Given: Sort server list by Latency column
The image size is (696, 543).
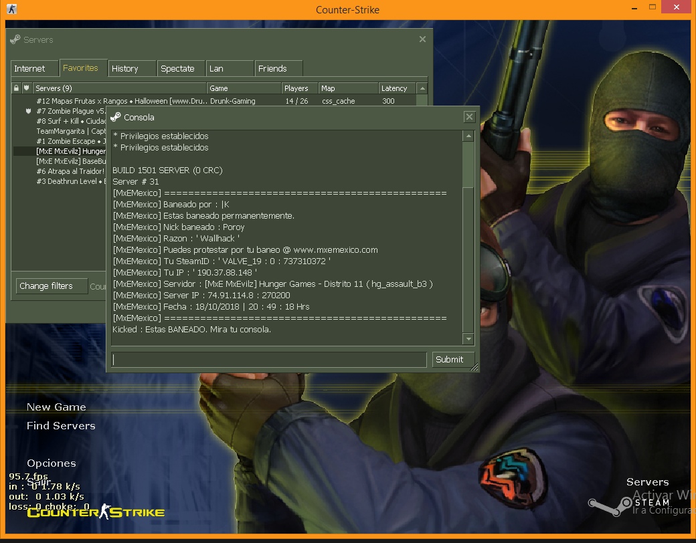Looking at the screenshot, I should [398, 88].
